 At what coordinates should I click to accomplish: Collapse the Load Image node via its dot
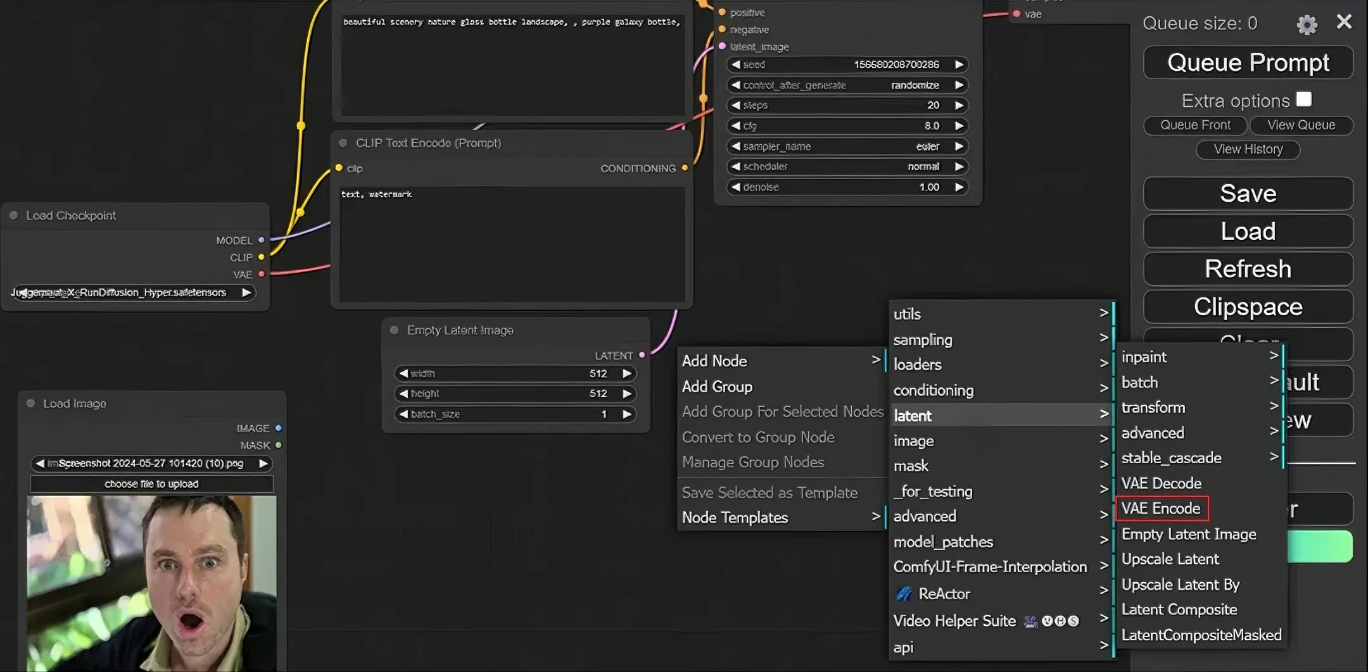(x=30, y=403)
